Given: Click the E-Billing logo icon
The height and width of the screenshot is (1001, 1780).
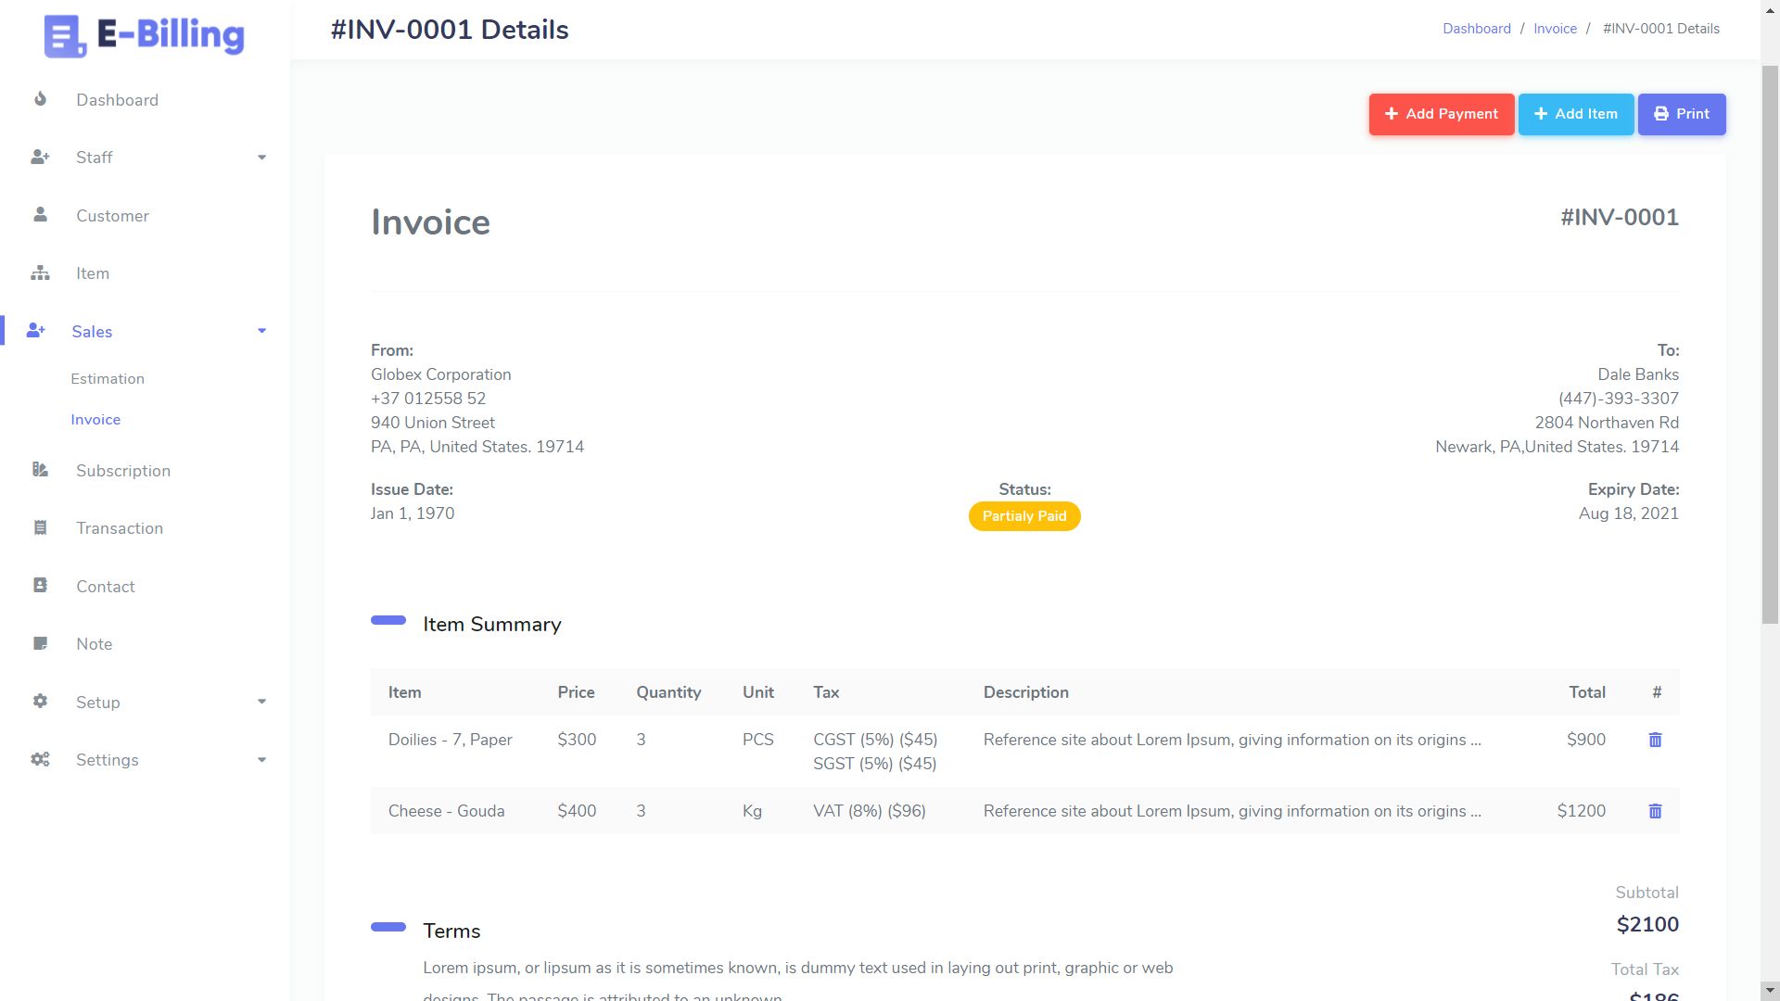Looking at the screenshot, I should pos(65,37).
